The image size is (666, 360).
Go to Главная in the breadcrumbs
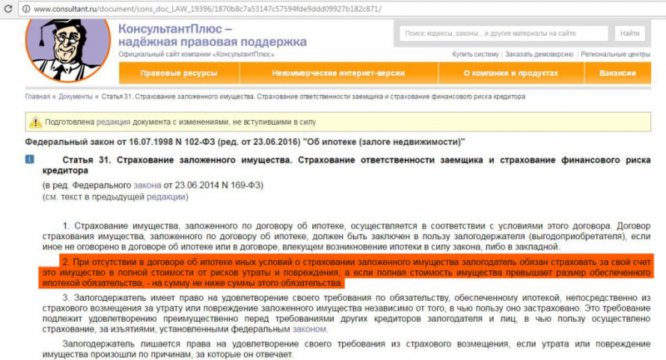37,97
